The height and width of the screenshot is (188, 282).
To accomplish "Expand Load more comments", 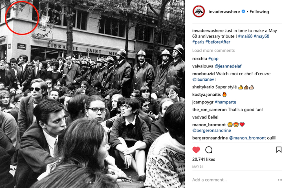I will pyautogui.click(x=213, y=51).
